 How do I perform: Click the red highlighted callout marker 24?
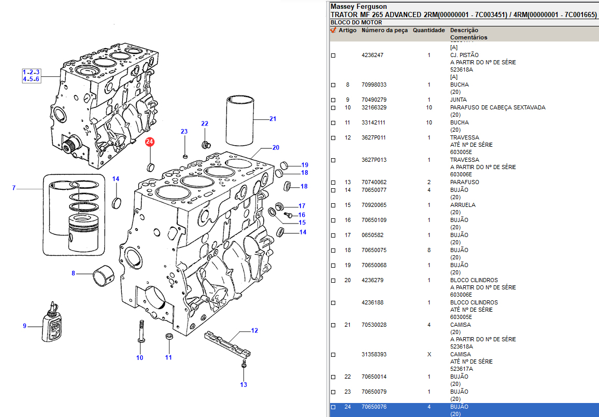coord(150,142)
